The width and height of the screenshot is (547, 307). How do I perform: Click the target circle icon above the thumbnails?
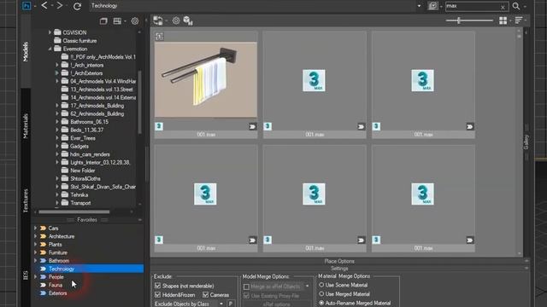coord(176,20)
